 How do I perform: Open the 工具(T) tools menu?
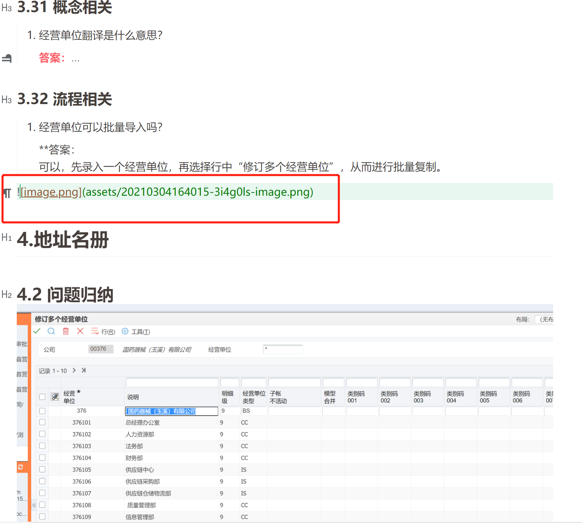[x=141, y=332]
